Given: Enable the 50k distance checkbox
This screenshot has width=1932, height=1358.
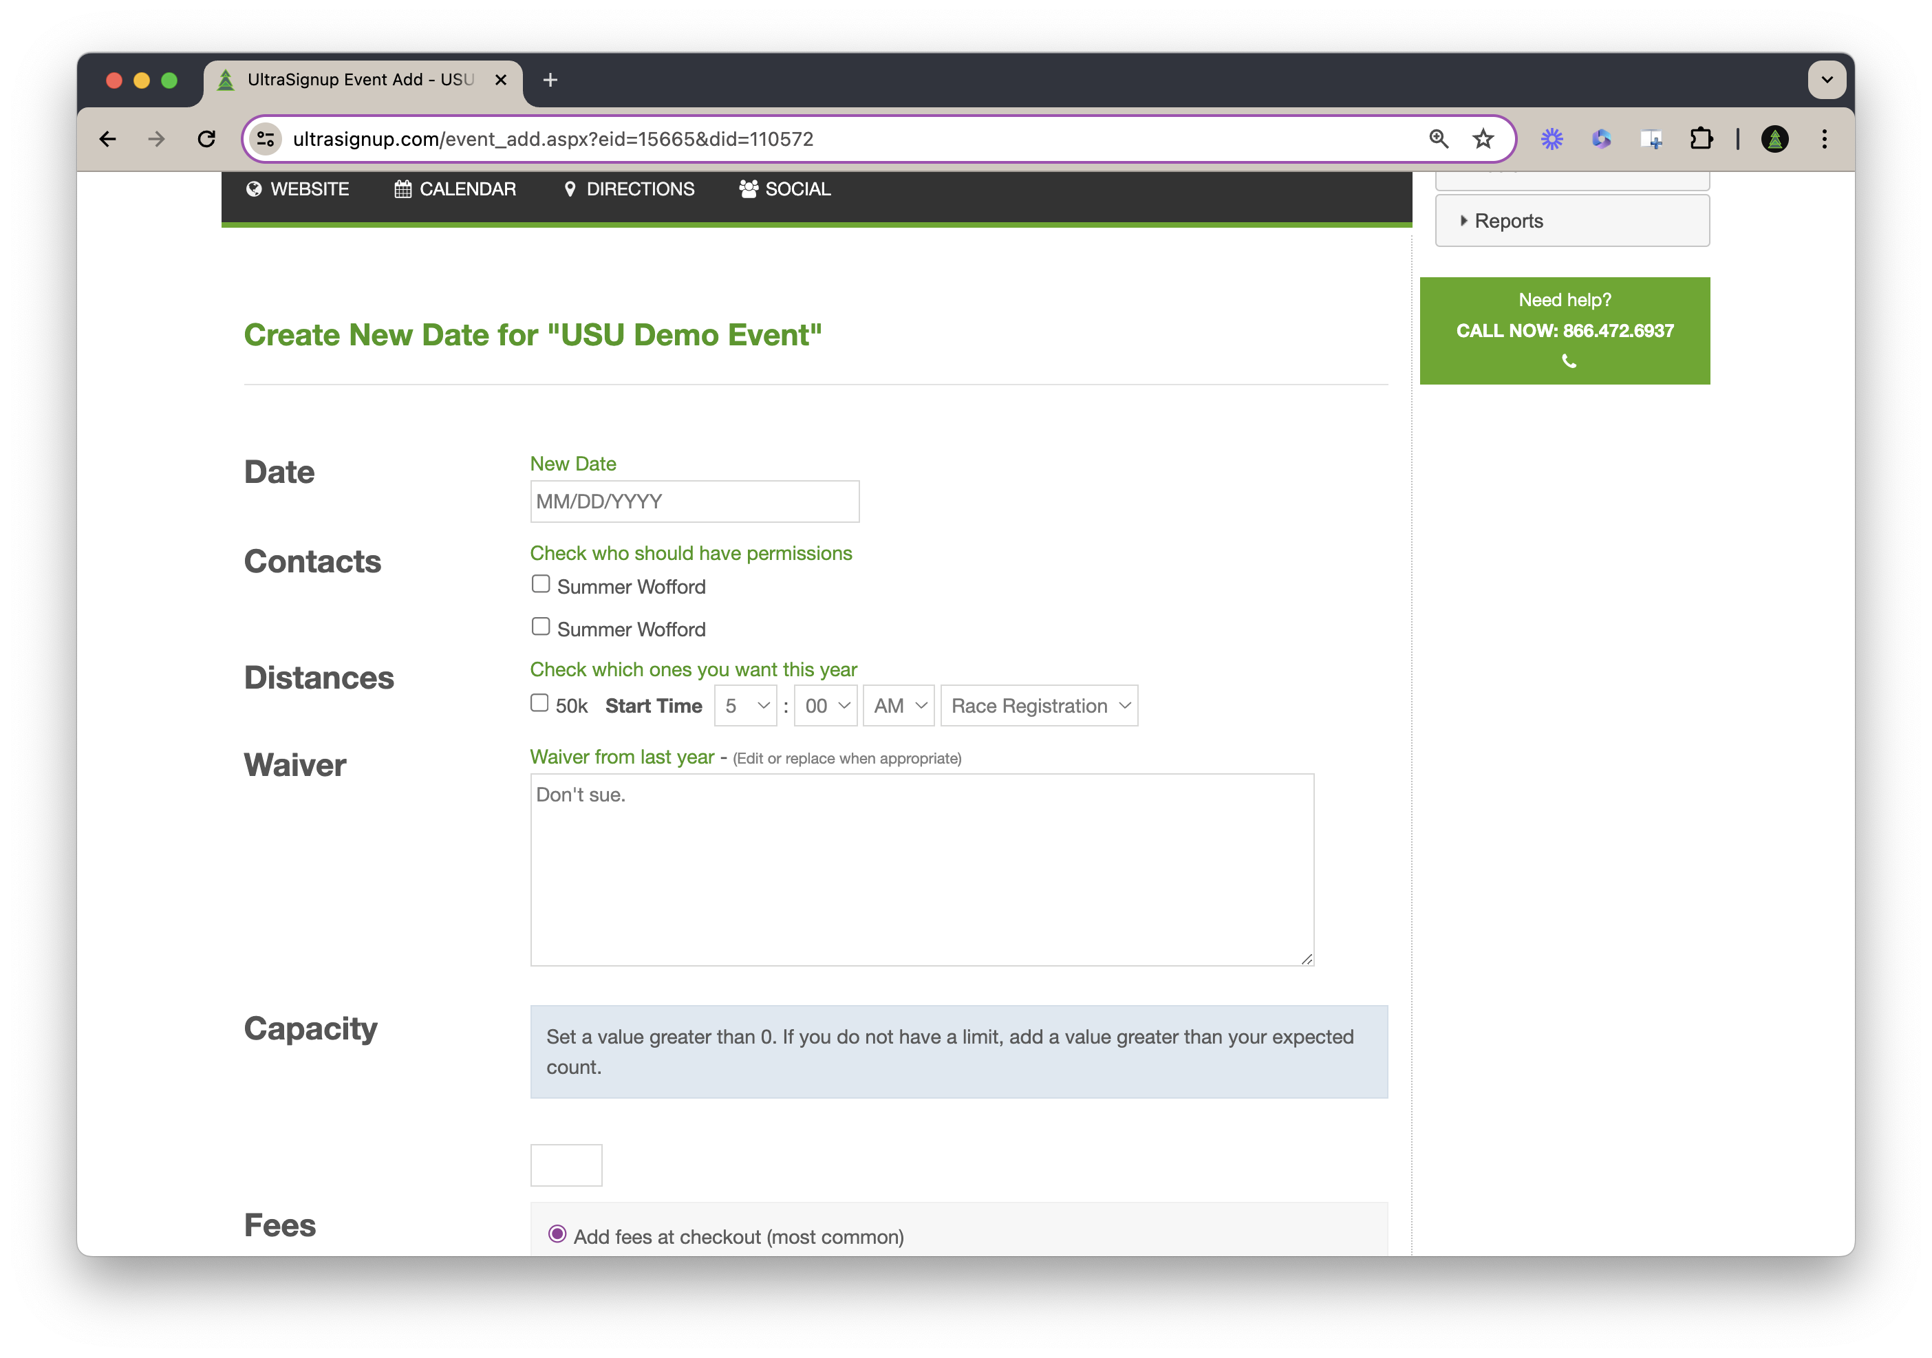Looking at the screenshot, I should pyautogui.click(x=539, y=703).
